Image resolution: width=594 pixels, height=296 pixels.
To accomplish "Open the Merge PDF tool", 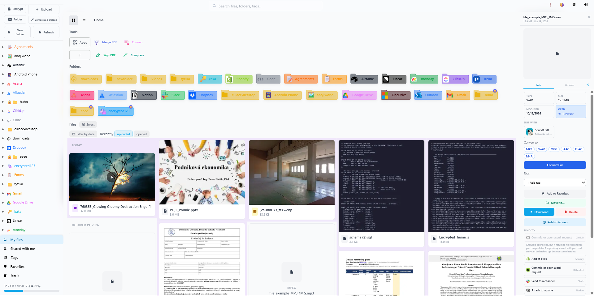I will 106,42.
